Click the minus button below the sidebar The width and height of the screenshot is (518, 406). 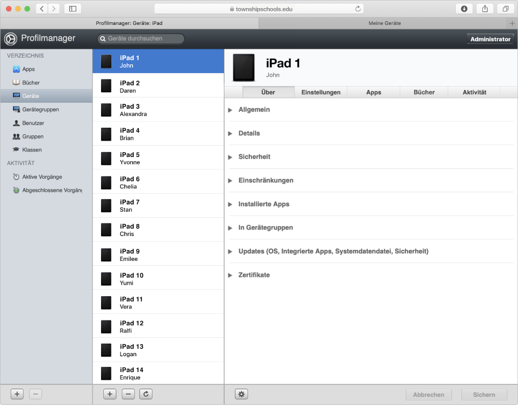pos(36,395)
